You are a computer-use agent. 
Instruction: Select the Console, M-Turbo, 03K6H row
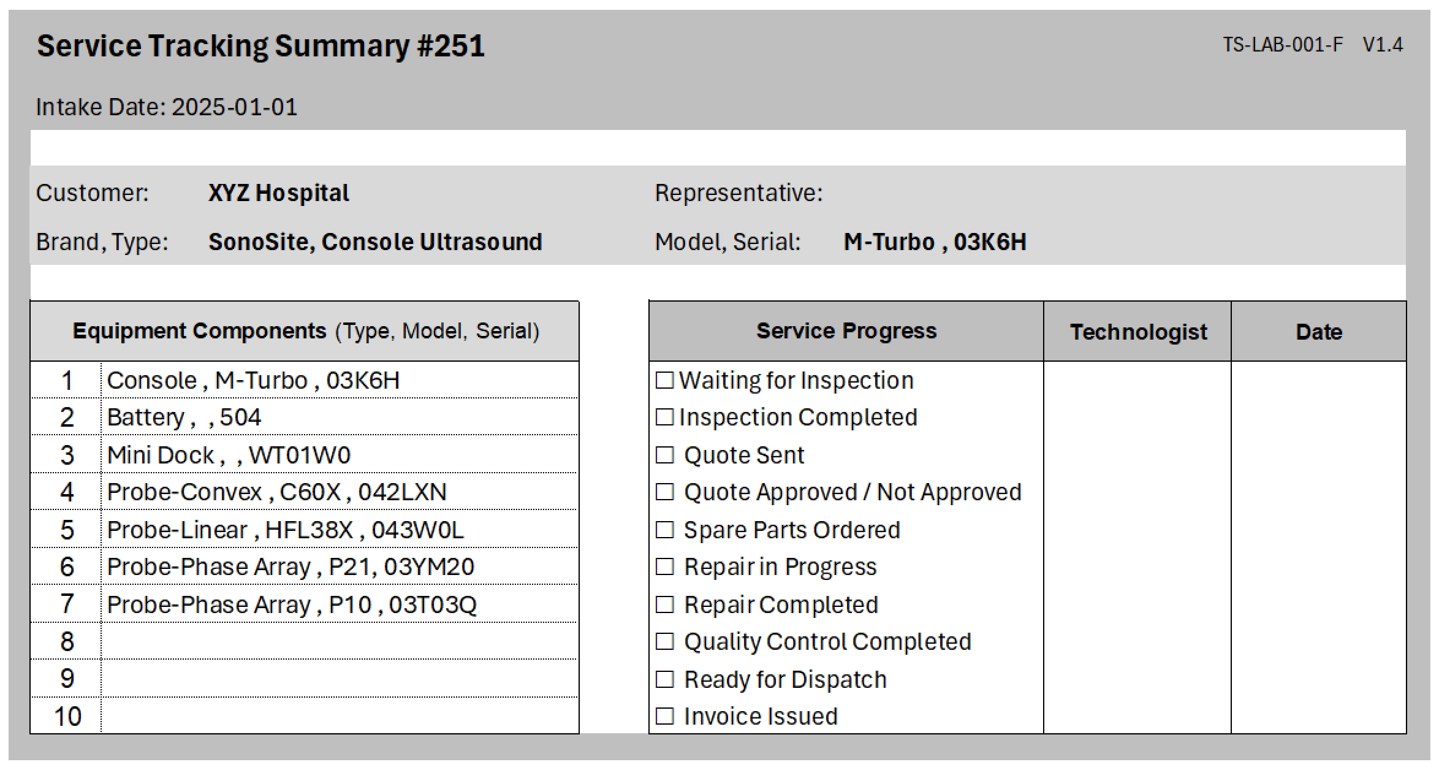click(253, 381)
